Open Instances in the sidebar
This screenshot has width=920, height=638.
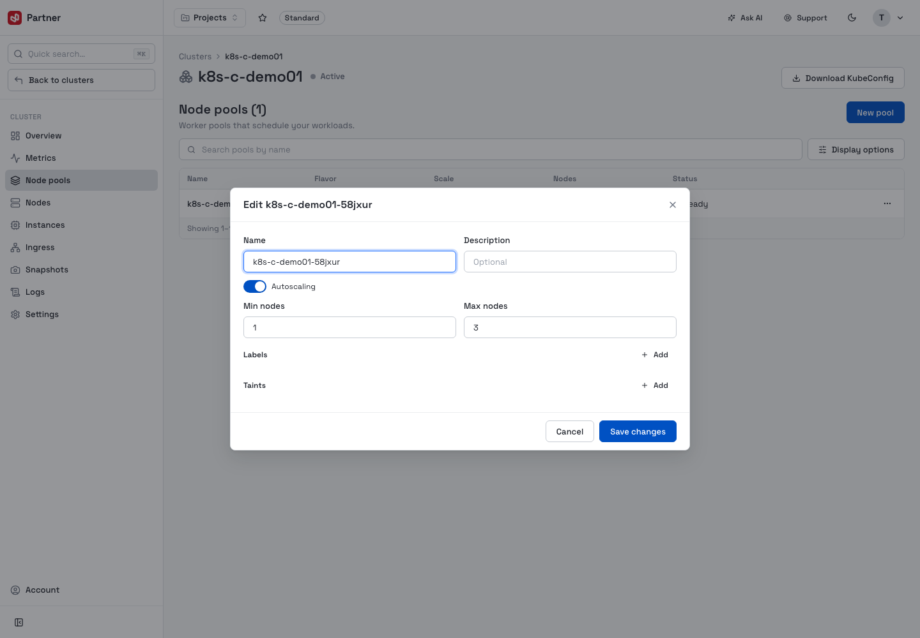81,225
